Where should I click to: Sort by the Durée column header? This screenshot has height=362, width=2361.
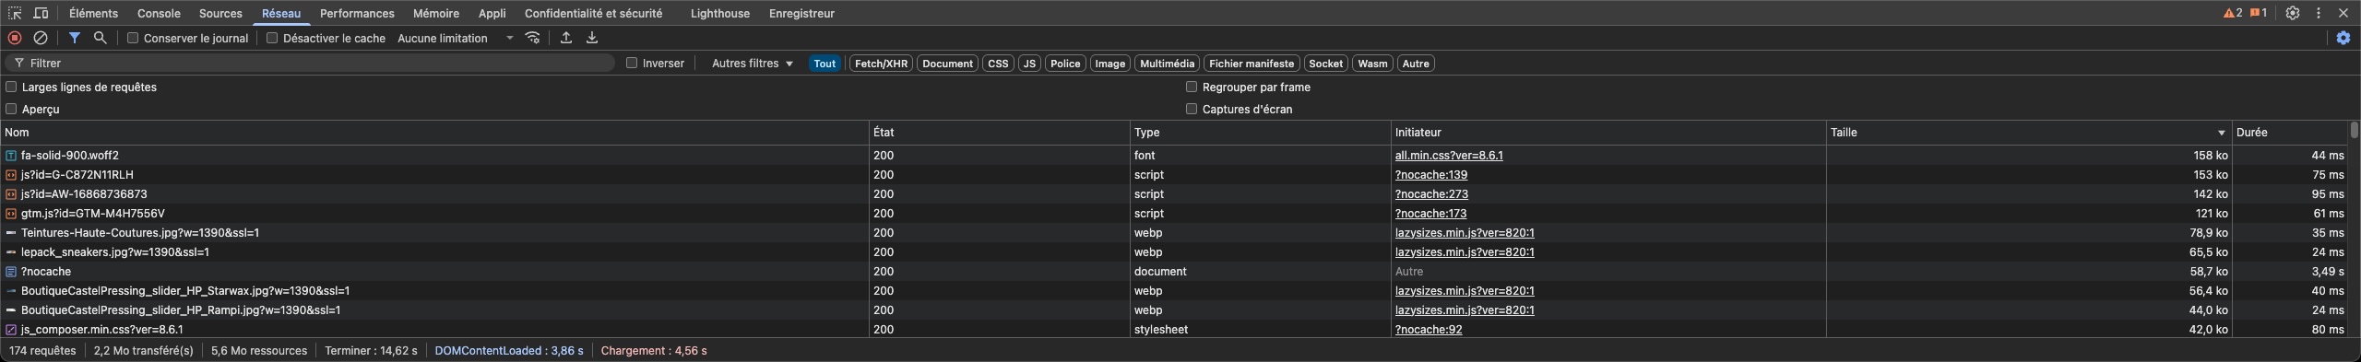2290,133
